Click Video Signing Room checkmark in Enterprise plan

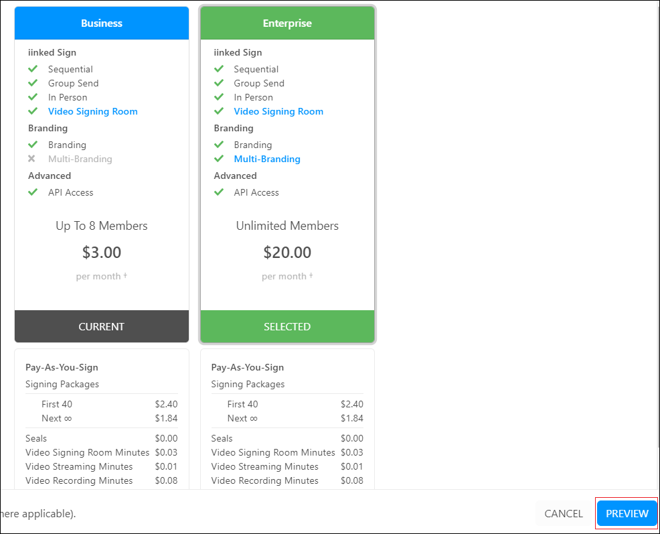pyautogui.click(x=219, y=111)
